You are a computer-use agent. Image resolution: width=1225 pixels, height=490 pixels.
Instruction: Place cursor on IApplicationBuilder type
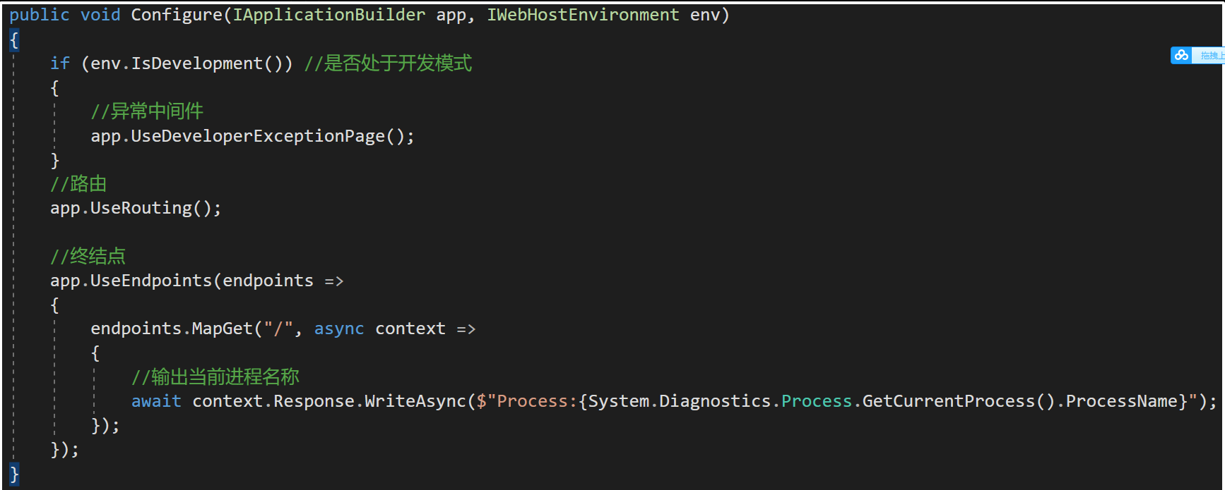(329, 15)
